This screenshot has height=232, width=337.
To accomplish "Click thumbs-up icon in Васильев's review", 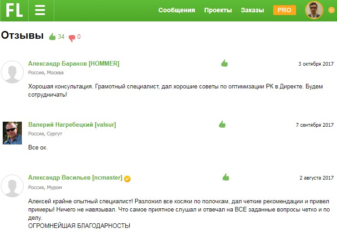I will point(226,177).
